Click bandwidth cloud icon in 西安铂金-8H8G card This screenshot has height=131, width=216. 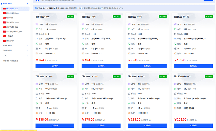point(129,39)
